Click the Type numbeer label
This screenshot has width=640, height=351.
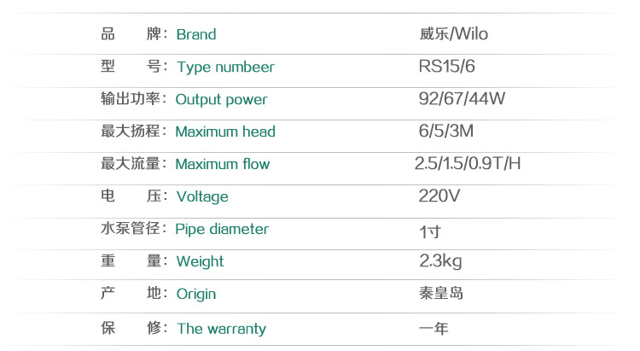pyautogui.click(x=225, y=67)
